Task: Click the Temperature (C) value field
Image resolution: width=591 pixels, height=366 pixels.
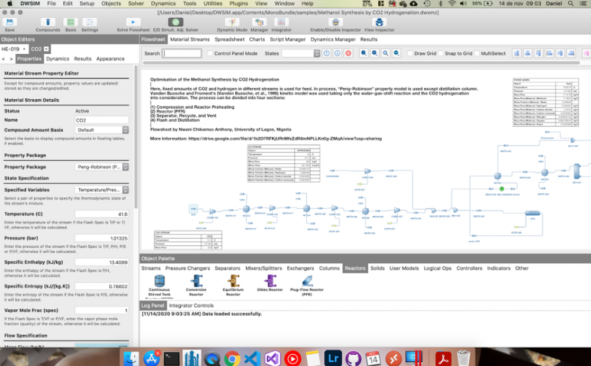Action: (102, 214)
